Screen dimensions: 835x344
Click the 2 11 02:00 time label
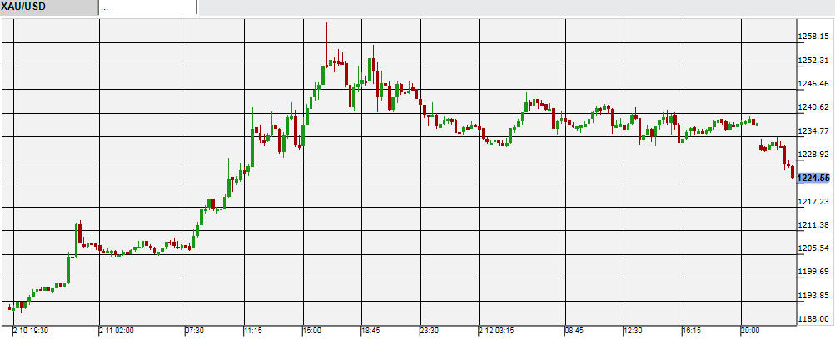(x=118, y=331)
